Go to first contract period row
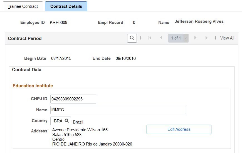This screenshot has width=242, height=153. point(150,38)
